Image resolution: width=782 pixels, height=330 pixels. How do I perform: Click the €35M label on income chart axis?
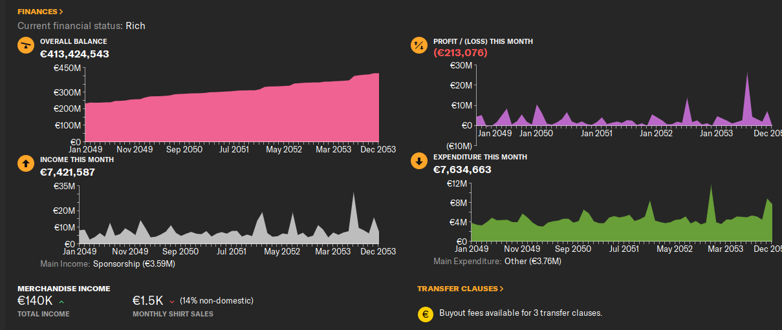[63, 187]
